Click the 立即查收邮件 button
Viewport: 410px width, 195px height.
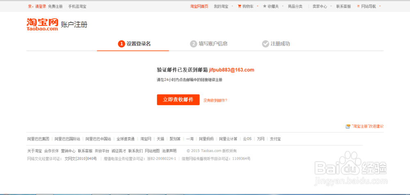178,100
